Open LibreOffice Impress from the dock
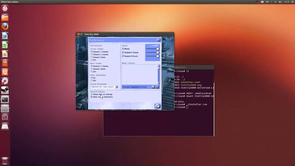295x166 pixels. click(5, 54)
